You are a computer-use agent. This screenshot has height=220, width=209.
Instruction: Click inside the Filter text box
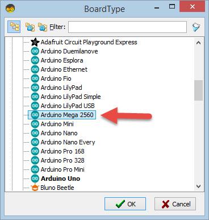tap(127, 27)
